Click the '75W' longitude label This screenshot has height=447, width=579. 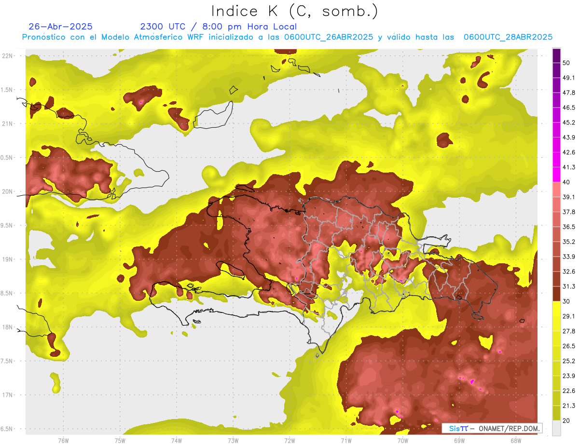tap(120, 441)
